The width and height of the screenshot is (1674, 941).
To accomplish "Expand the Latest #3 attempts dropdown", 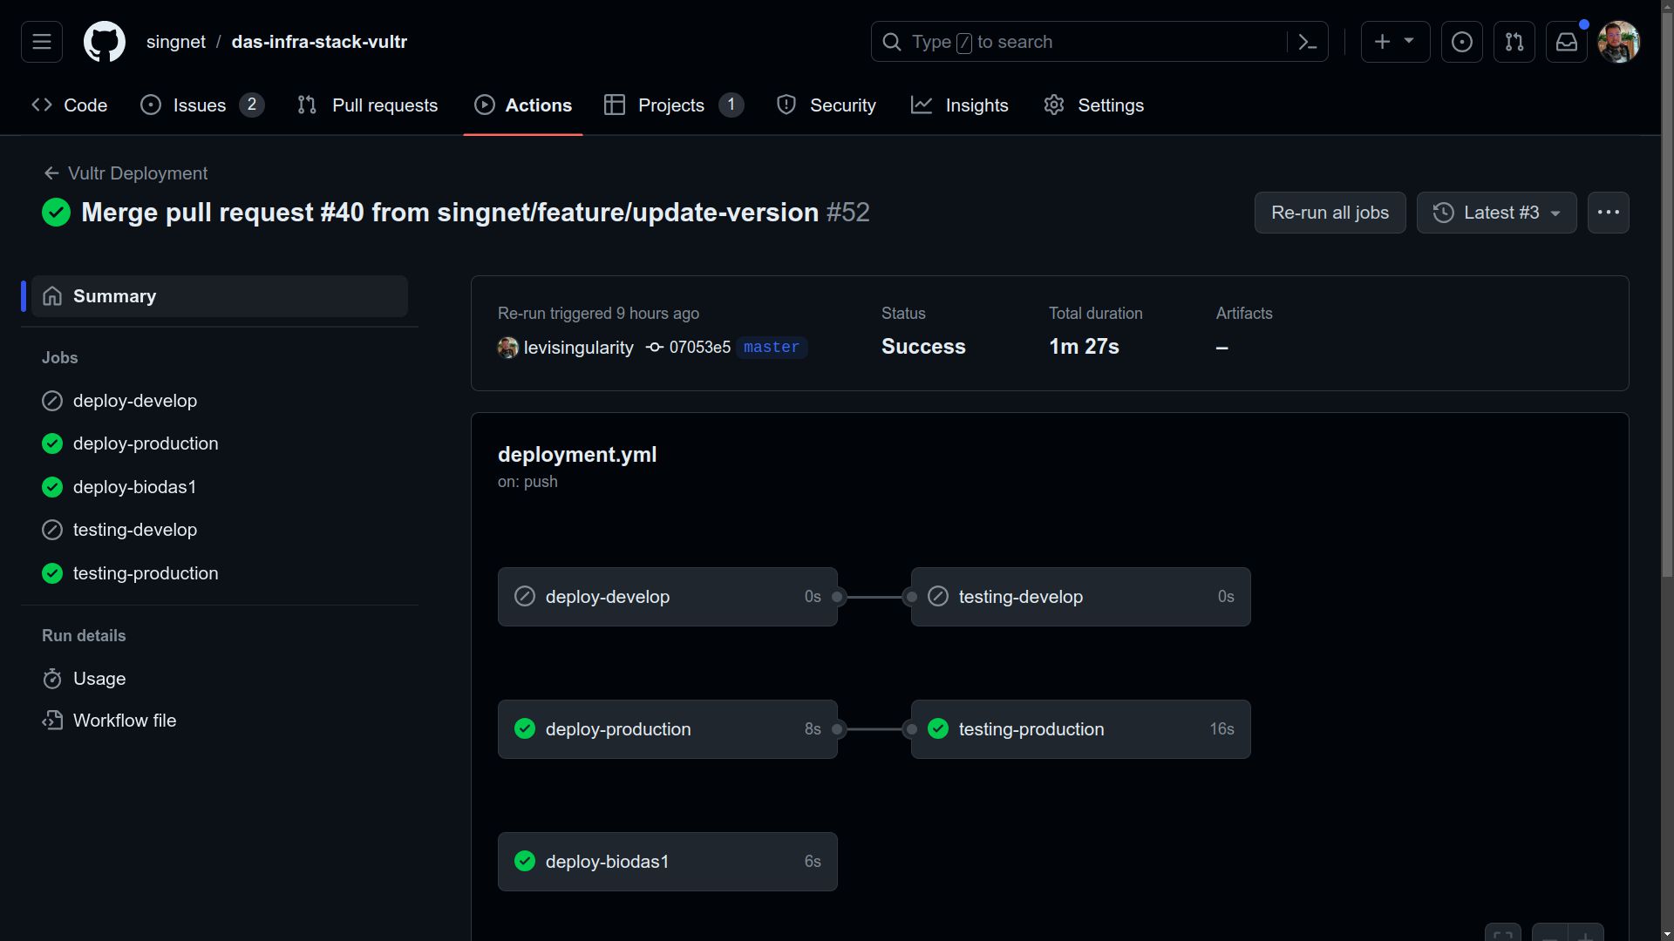I will [1496, 213].
